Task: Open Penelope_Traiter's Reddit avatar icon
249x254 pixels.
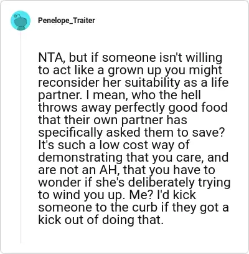Action: [21, 21]
